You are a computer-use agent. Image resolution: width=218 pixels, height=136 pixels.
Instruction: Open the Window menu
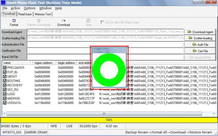point(45,8)
